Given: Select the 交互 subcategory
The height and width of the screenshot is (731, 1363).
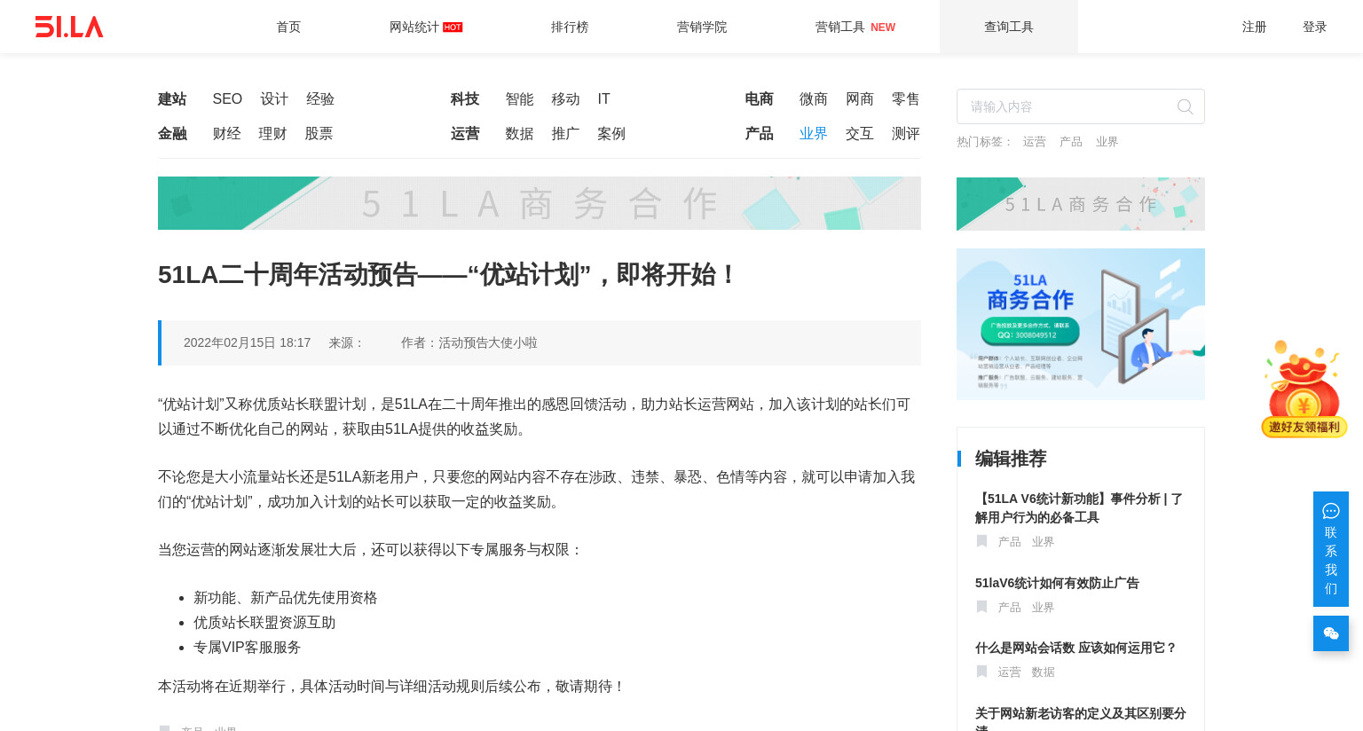Looking at the screenshot, I should 860,134.
